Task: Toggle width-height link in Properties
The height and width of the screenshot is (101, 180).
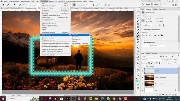Action: tap(143, 20)
